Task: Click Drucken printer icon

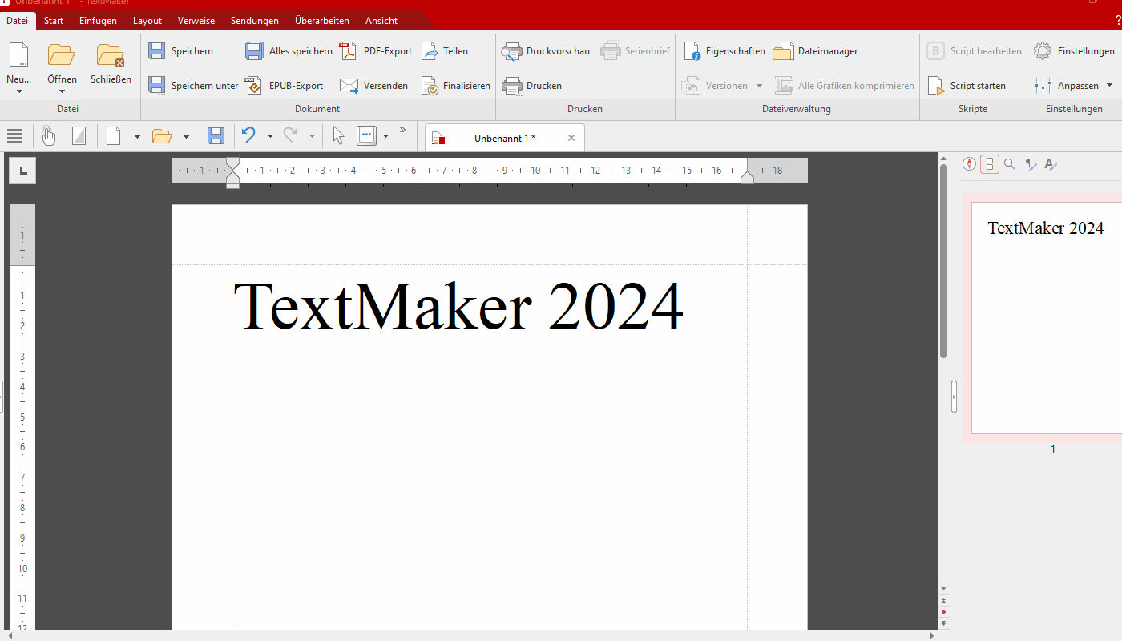Action: coord(512,86)
